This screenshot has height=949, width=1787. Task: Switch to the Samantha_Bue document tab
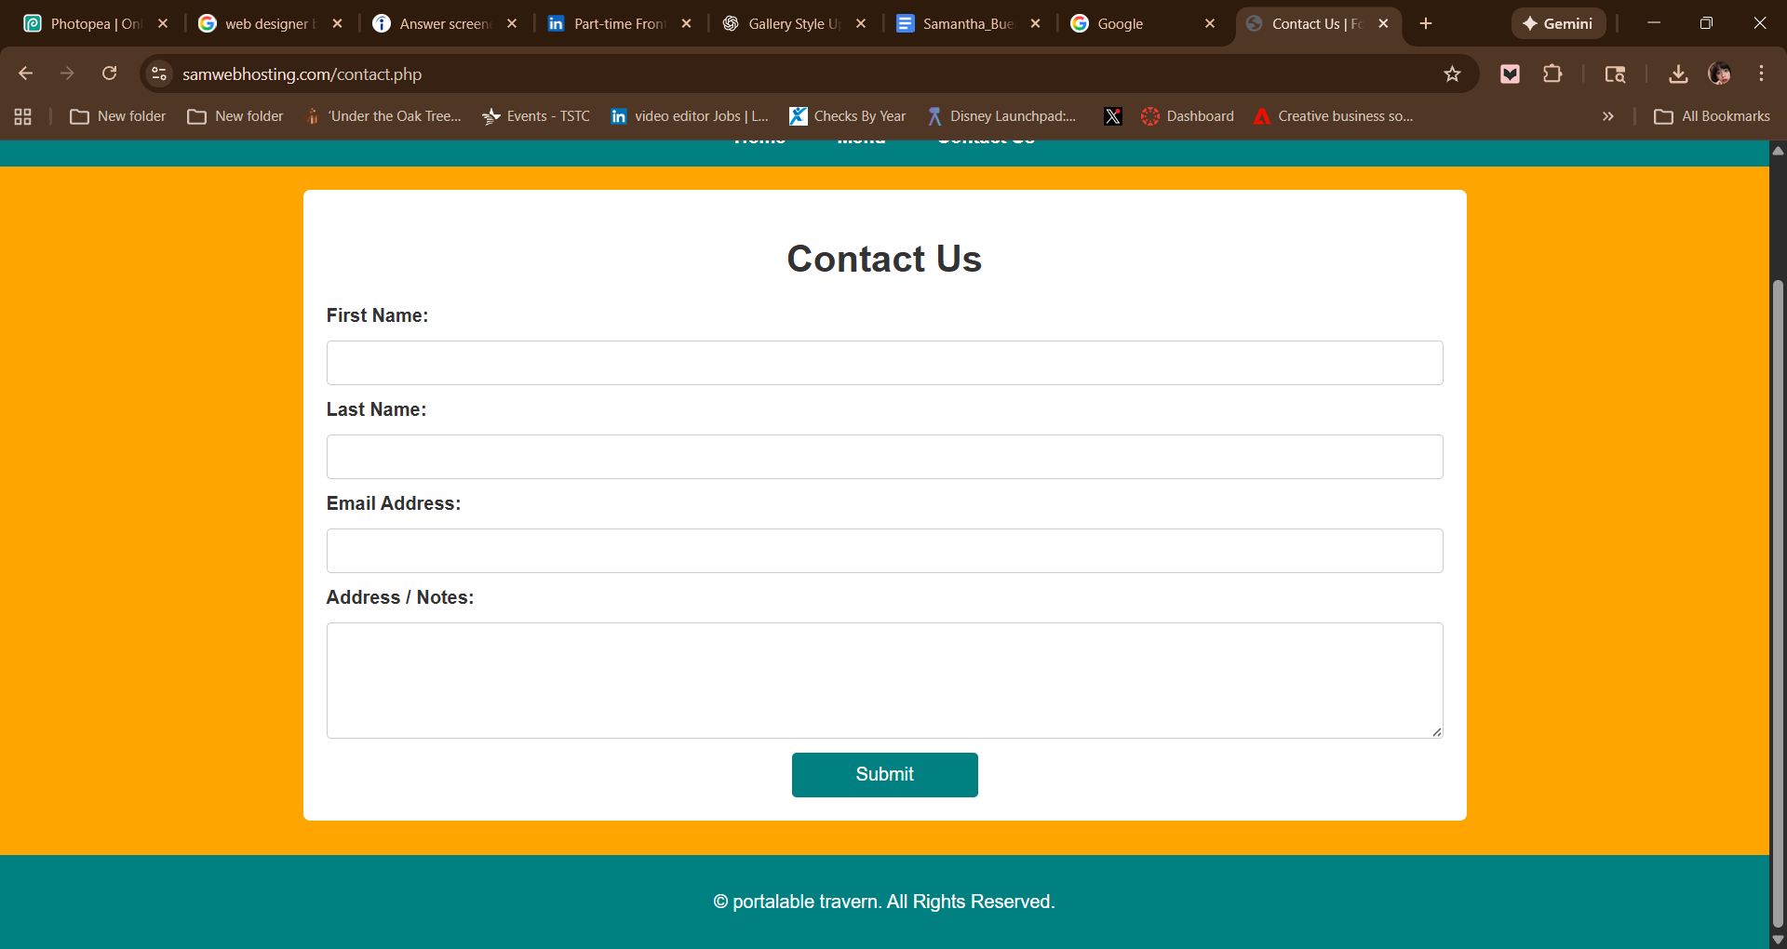pyautogui.click(x=966, y=23)
